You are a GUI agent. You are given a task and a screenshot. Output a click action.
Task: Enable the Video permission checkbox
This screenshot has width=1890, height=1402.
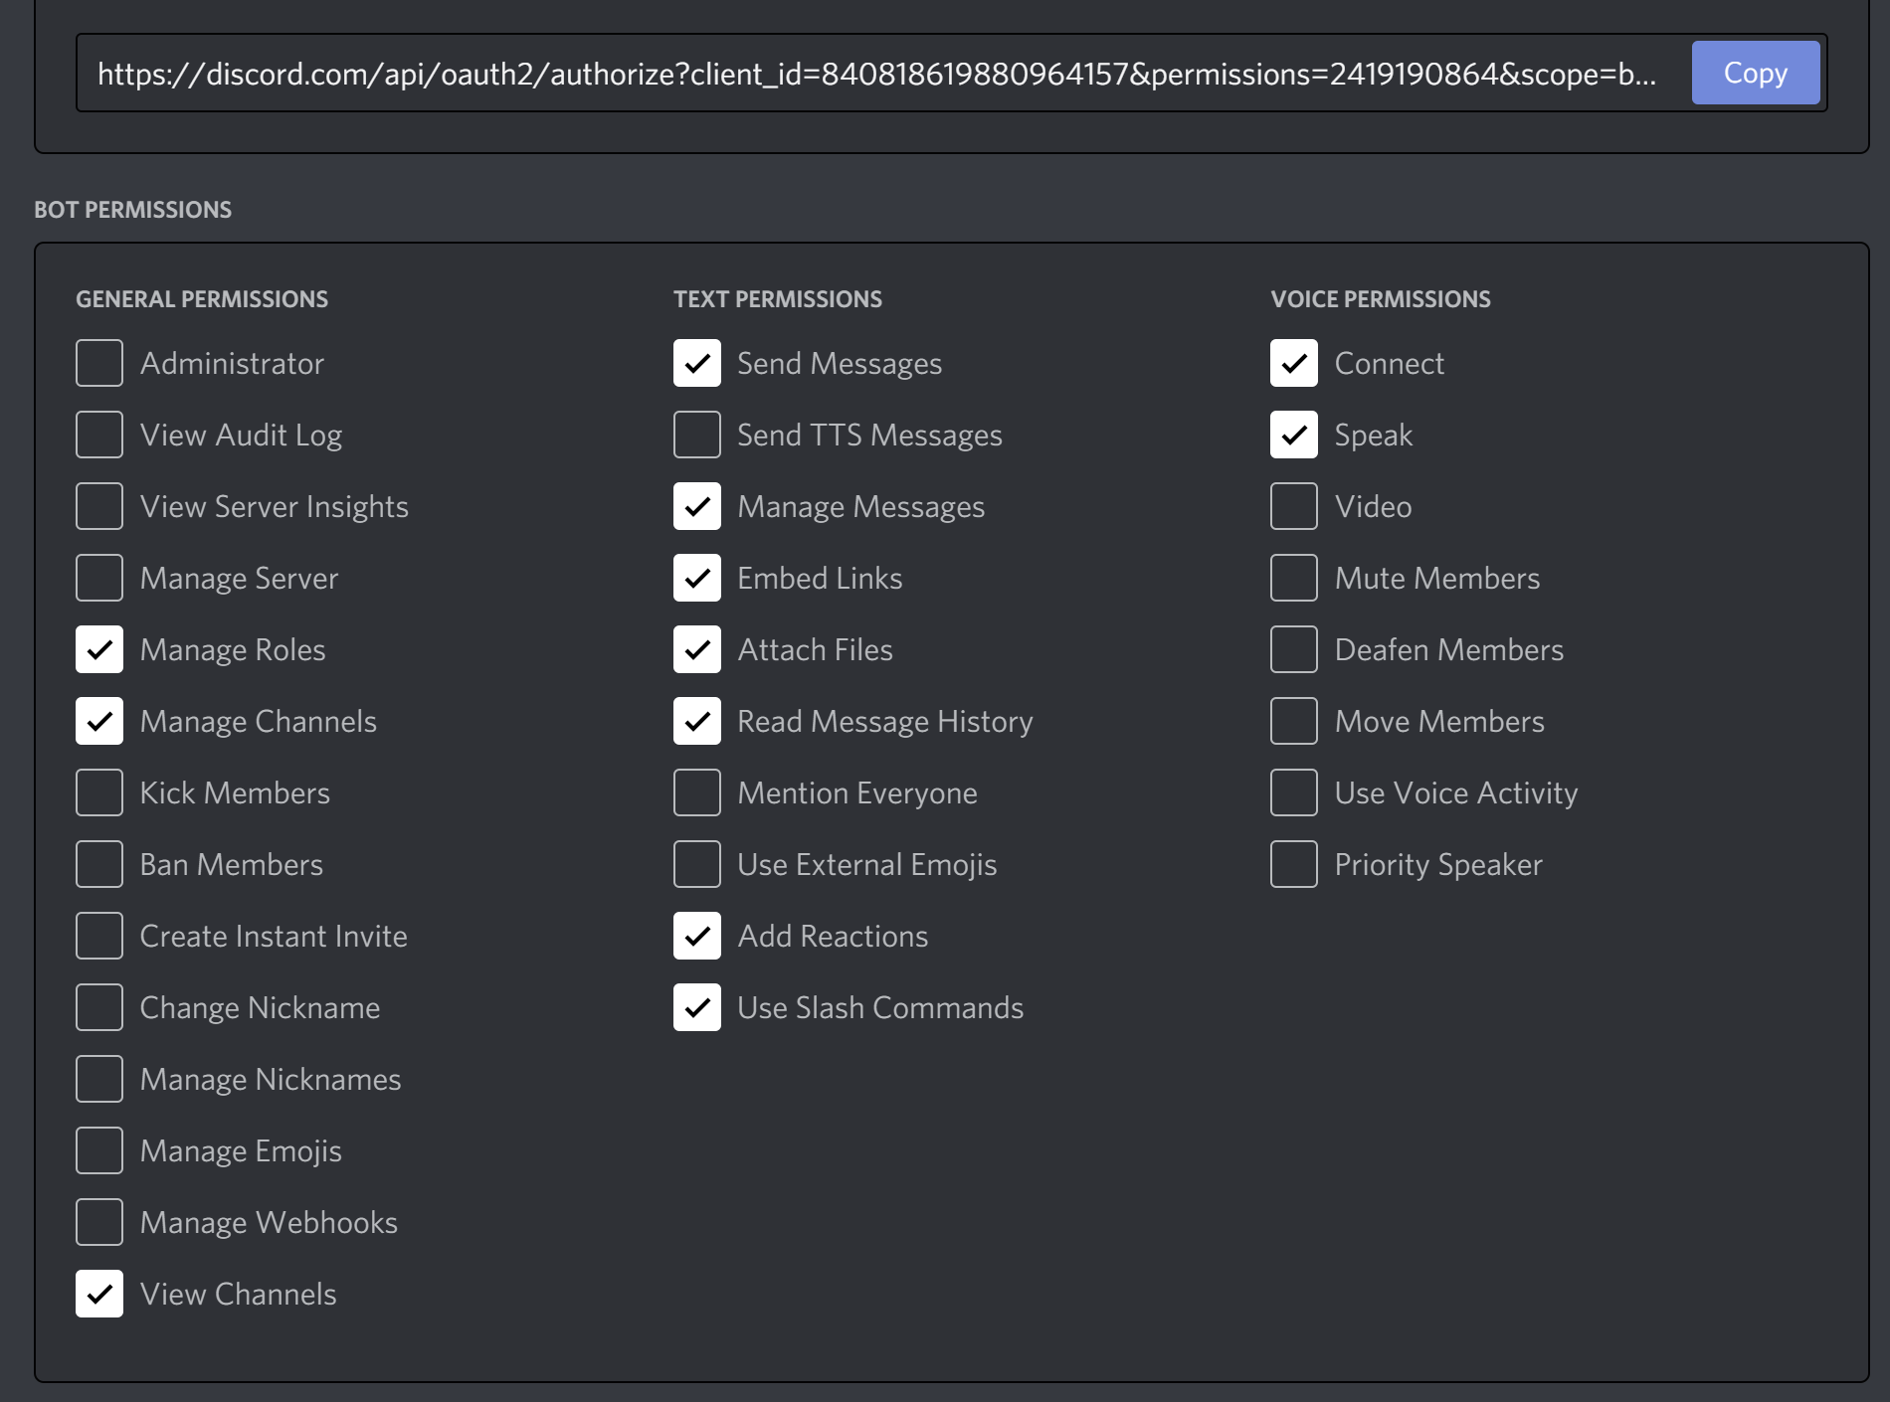pos(1293,506)
